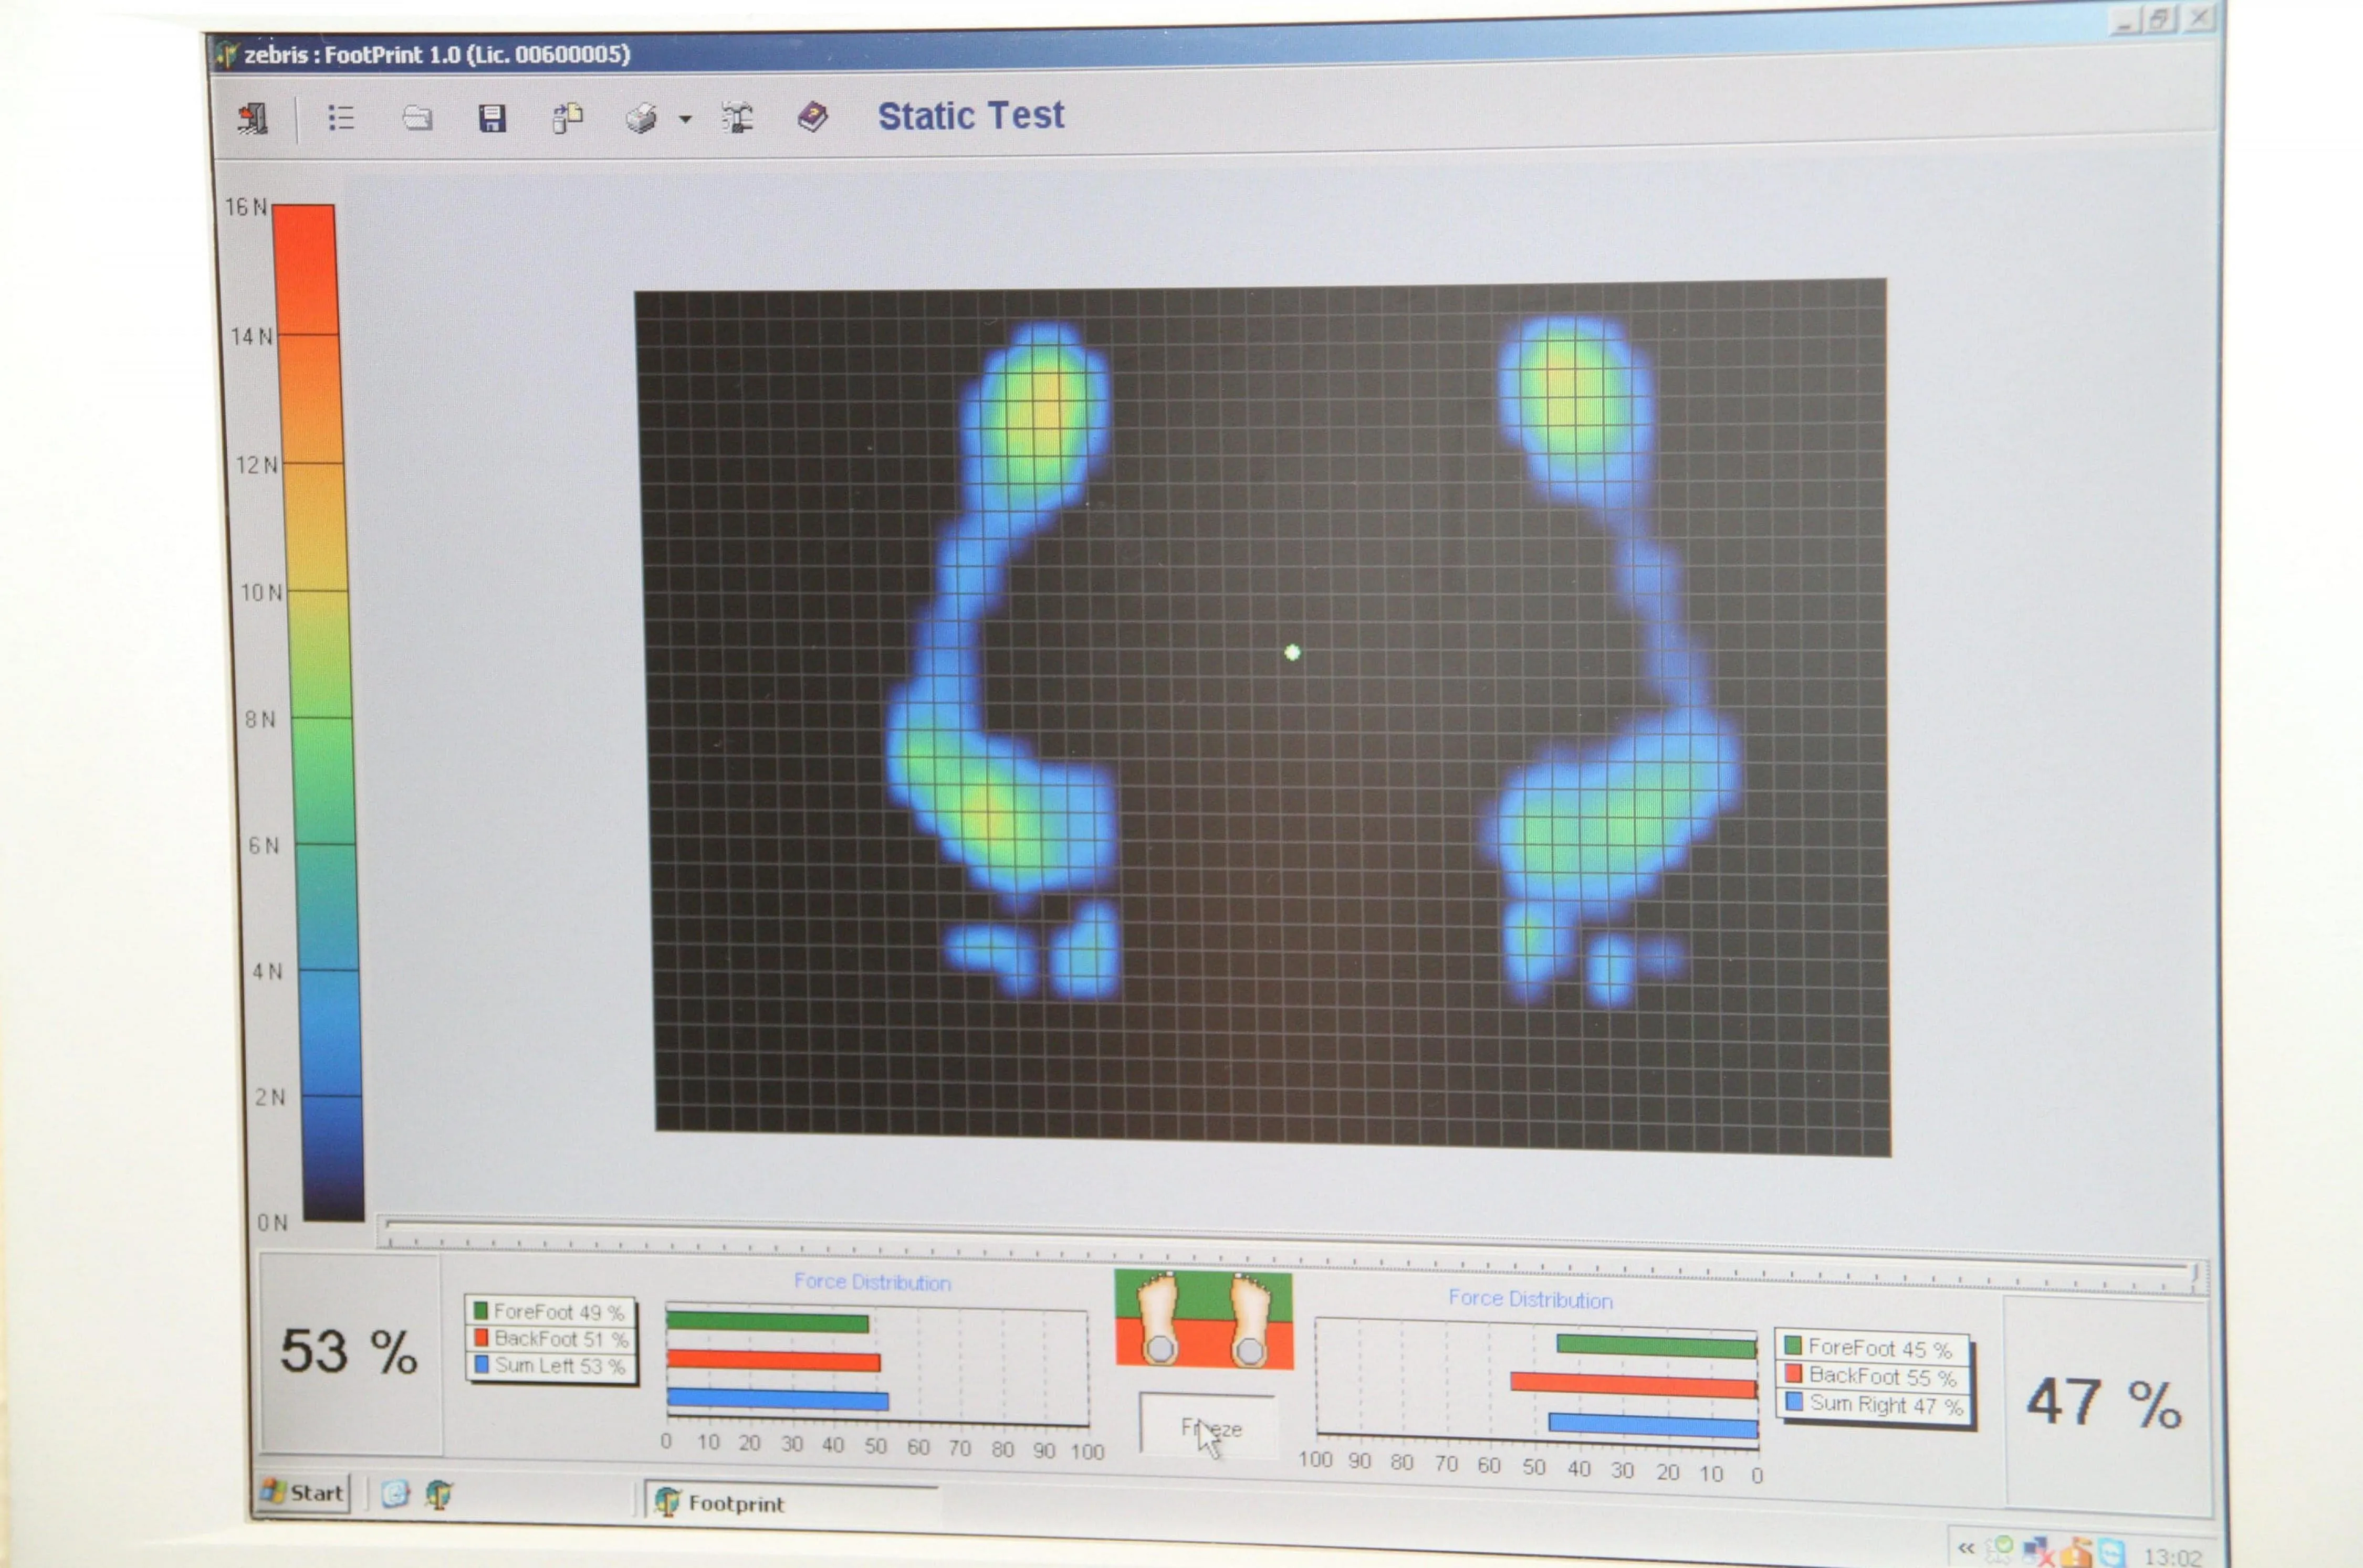Screen dimensions: 2363x1568
Task: Click the TeamViewer tray icon
Action: point(2111,1553)
